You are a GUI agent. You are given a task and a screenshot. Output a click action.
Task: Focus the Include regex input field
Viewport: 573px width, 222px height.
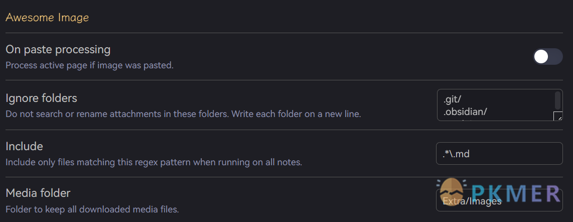[x=499, y=154]
